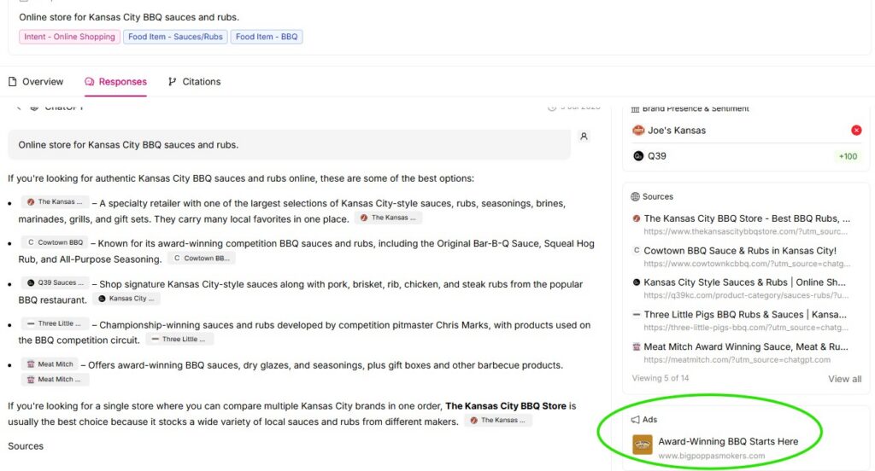Image resolution: width=875 pixels, height=471 pixels.
Task: Click the meatmitch.com source URL
Action: 737,359
